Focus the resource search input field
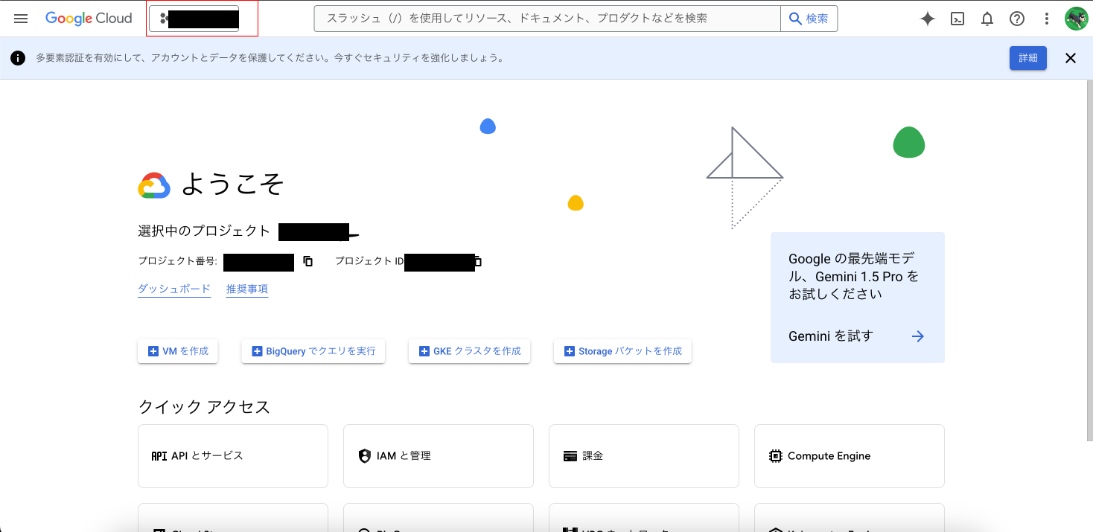1093x532 pixels. (x=547, y=19)
